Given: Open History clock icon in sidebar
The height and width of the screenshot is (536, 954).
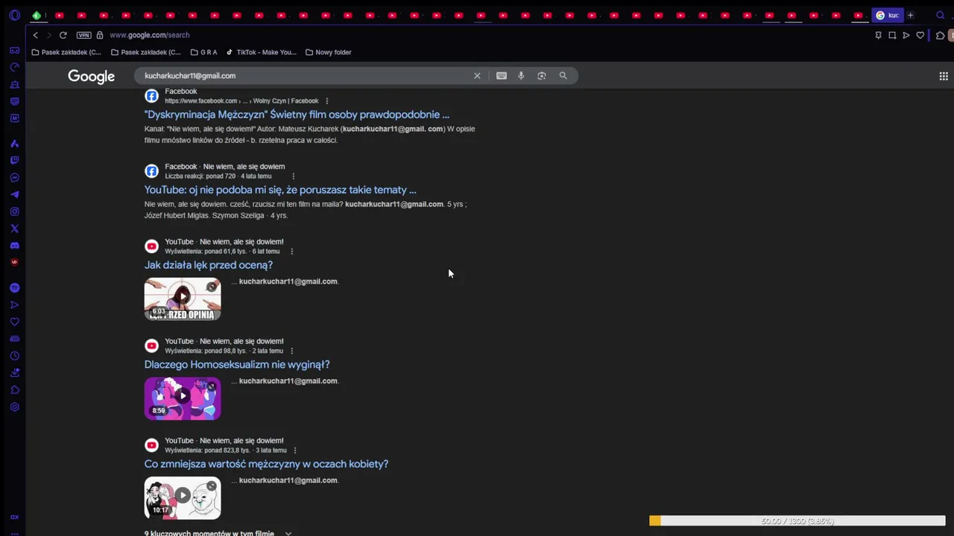Looking at the screenshot, I should [x=14, y=356].
